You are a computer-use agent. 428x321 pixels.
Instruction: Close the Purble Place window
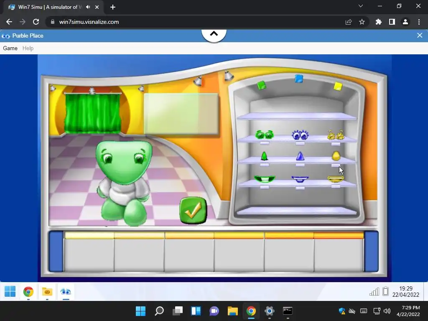click(x=420, y=36)
